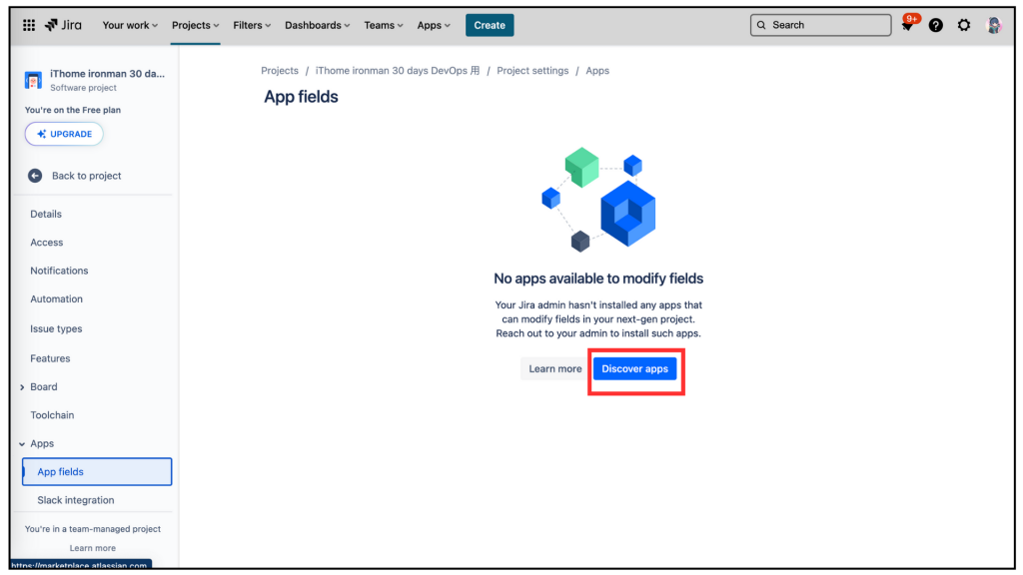The width and height of the screenshot is (1023, 575).
Task: Open the app switcher grid icon
Action: point(29,25)
